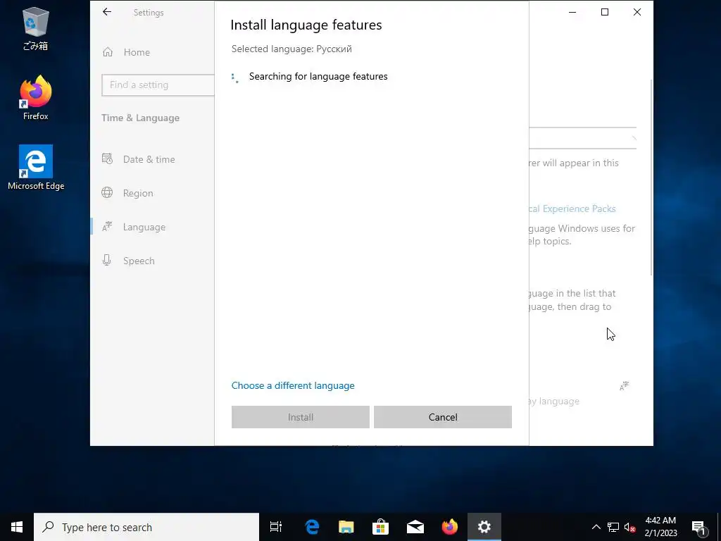Screen dimensions: 721x541
Task: Open Action Center notifications icon
Action: click(698, 527)
